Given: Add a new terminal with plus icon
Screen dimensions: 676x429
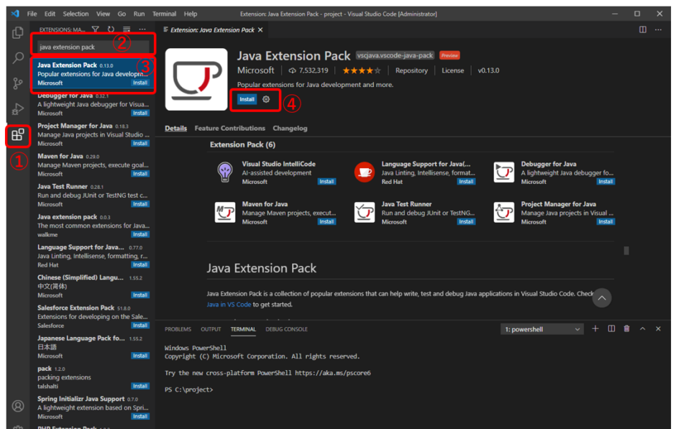Looking at the screenshot, I should tap(595, 328).
